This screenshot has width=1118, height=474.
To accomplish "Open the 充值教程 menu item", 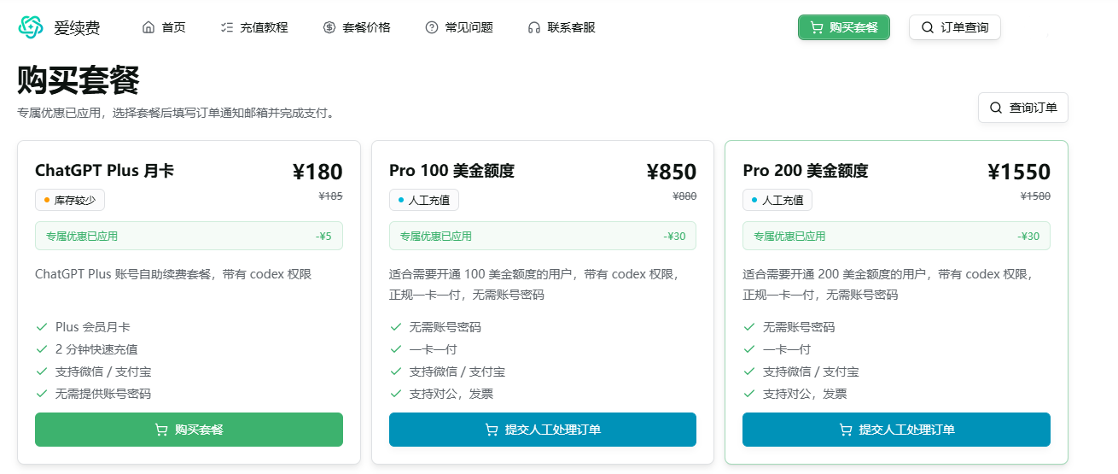I will coord(253,27).
